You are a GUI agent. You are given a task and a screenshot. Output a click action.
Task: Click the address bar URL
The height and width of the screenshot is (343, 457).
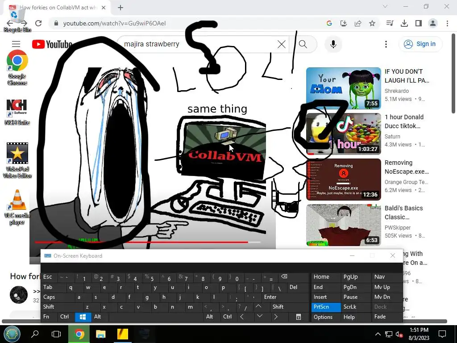coord(114,23)
